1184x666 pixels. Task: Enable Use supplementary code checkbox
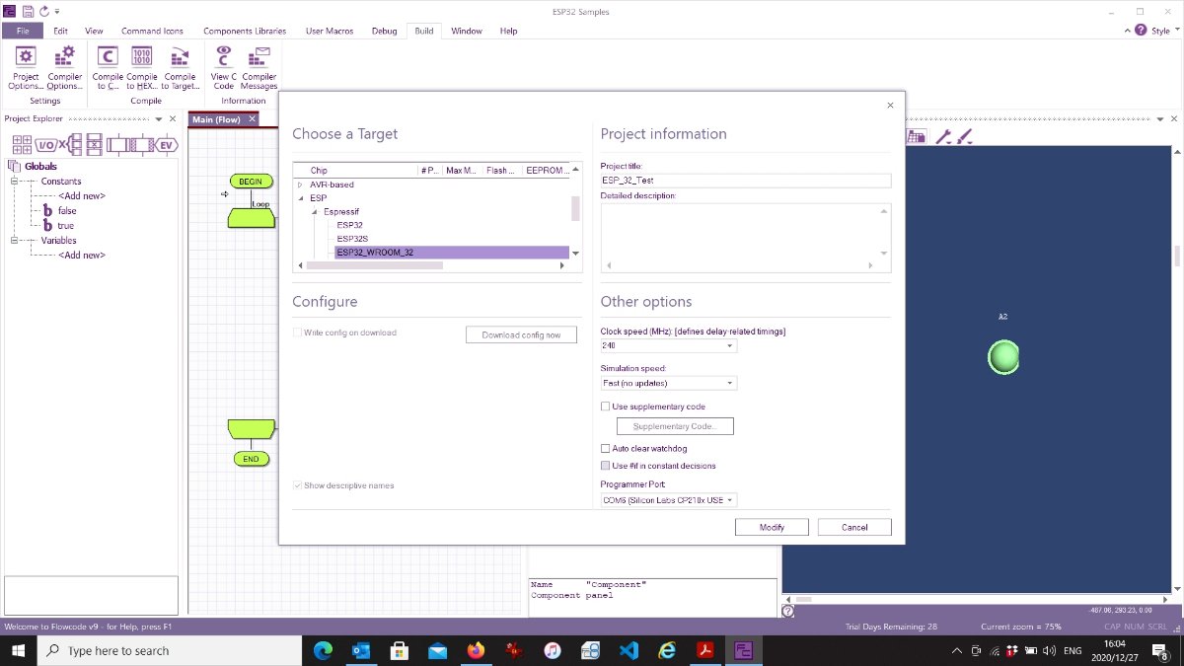point(606,407)
